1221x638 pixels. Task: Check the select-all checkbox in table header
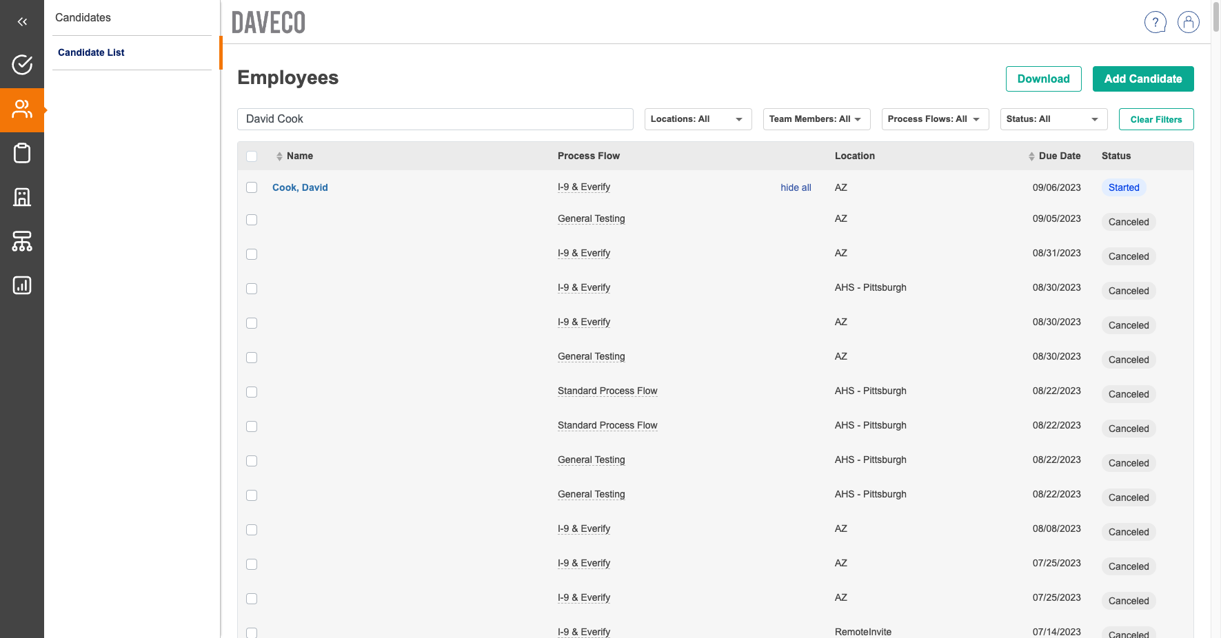click(x=252, y=156)
